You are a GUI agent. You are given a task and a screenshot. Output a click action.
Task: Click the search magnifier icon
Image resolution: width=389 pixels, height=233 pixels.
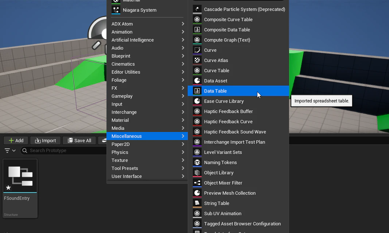point(24,150)
